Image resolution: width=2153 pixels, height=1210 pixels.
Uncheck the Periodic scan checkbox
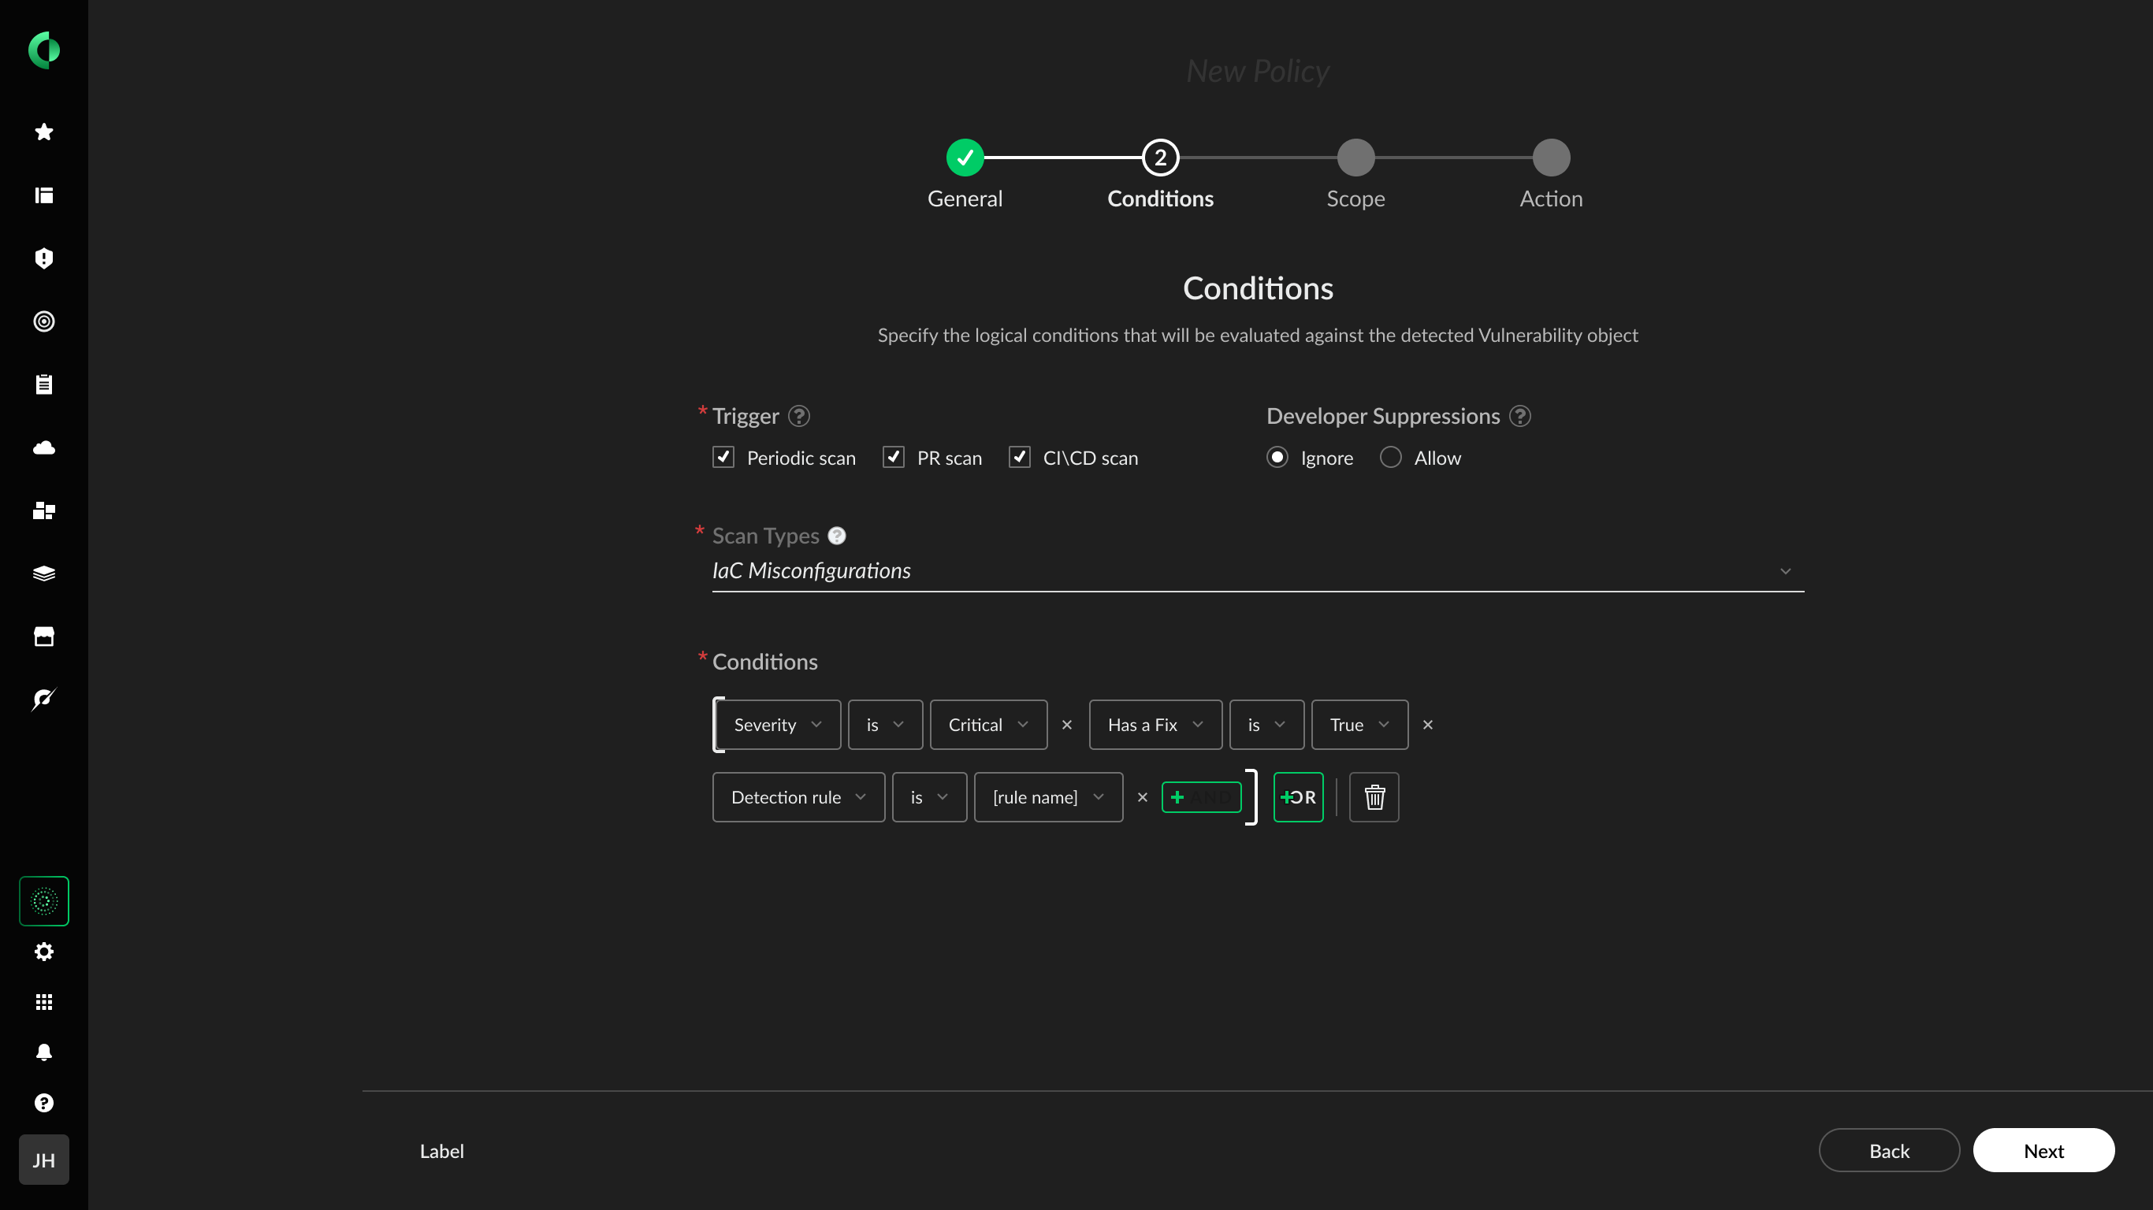point(723,457)
